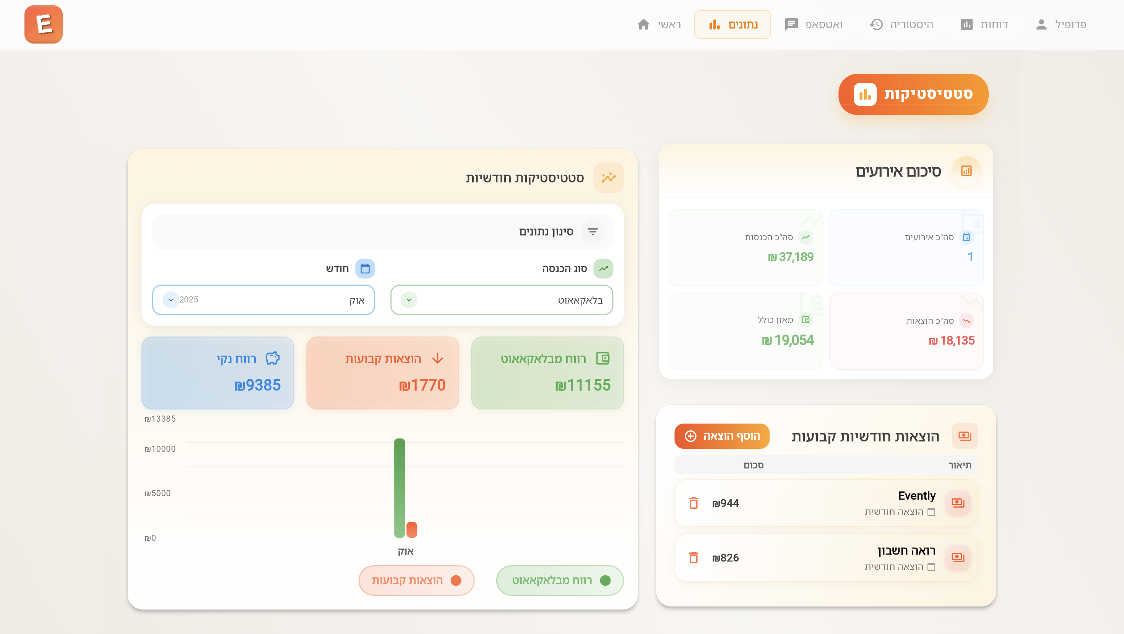Delete the Evently monthly expense
1124x634 pixels.
pyautogui.click(x=694, y=503)
